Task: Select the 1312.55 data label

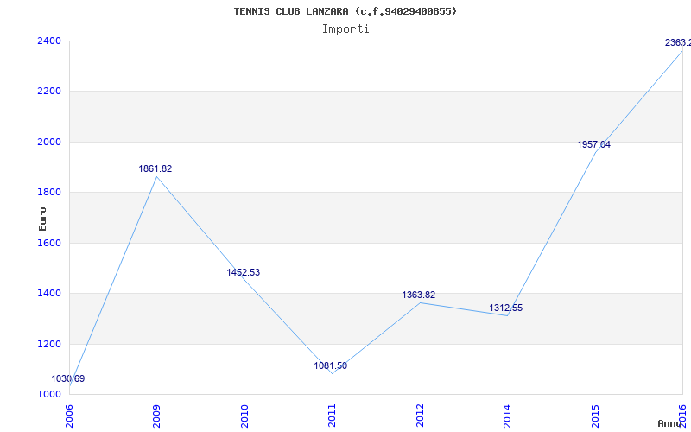Action: coord(506,308)
